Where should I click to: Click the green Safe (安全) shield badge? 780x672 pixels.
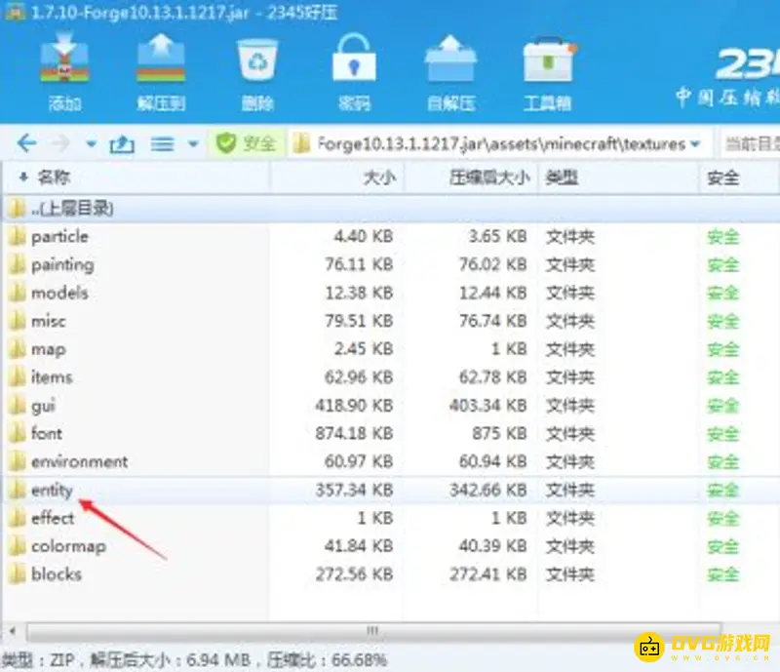[x=246, y=144]
